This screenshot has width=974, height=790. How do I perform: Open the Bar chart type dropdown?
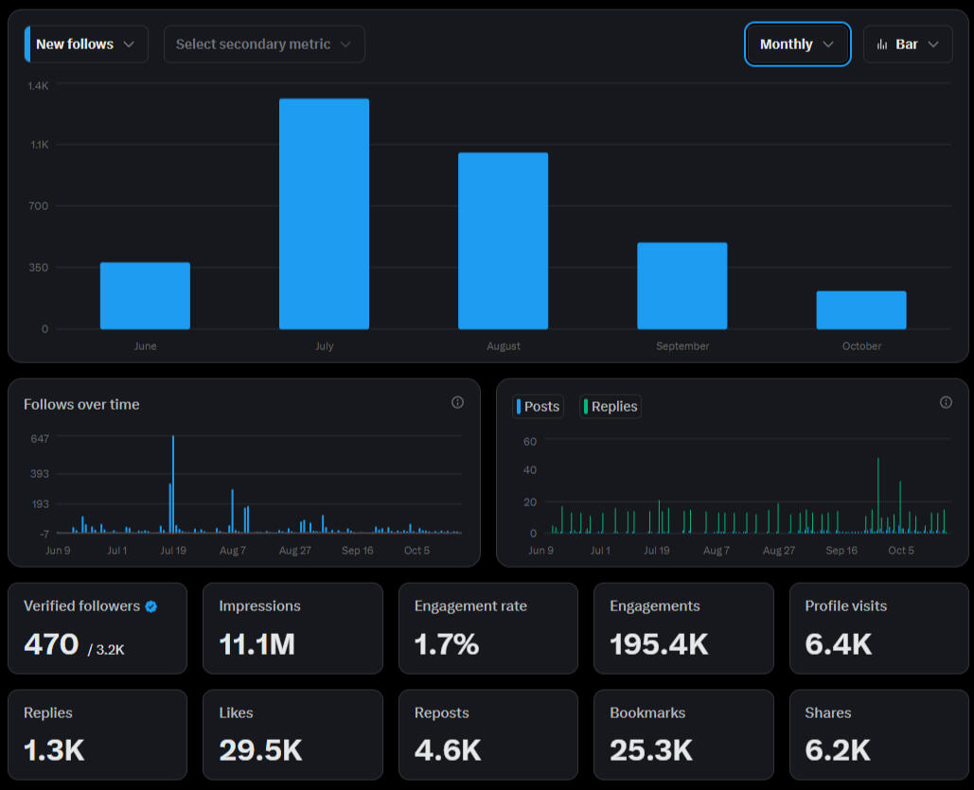click(x=908, y=44)
